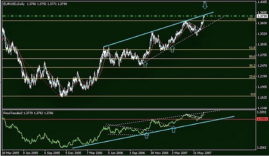Select the up arrow object at the 61.8 level
The image size is (269, 156).
(172, 49)
